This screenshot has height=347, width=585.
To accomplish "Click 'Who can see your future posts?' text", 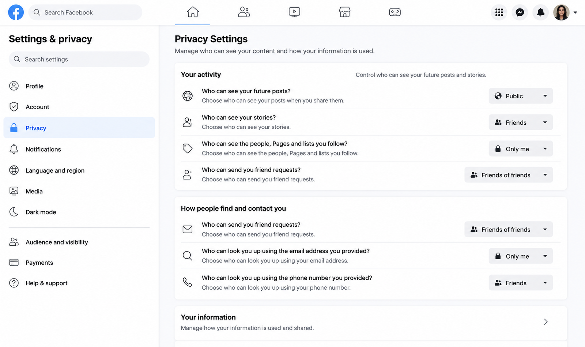I will (x=246, y=91).
